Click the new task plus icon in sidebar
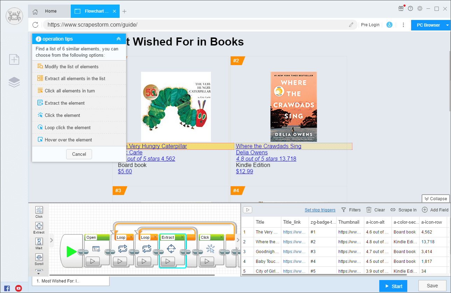This screenshot has height=293, width=451. 14,60
